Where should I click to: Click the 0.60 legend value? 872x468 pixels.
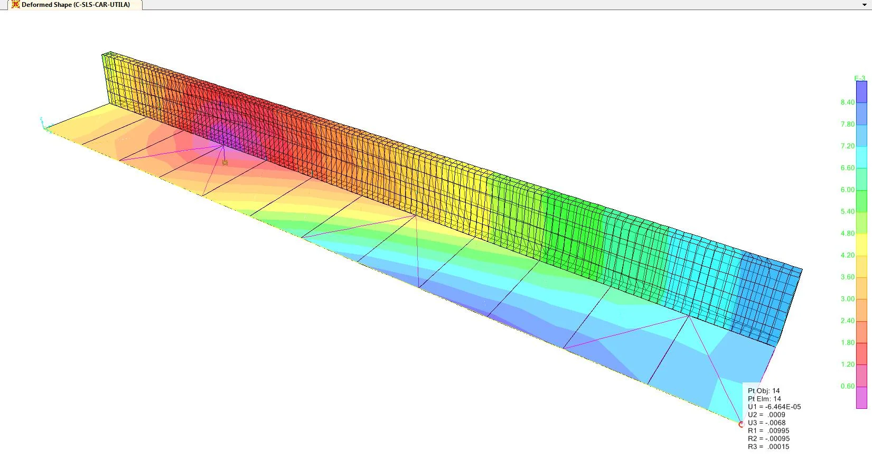847,386
